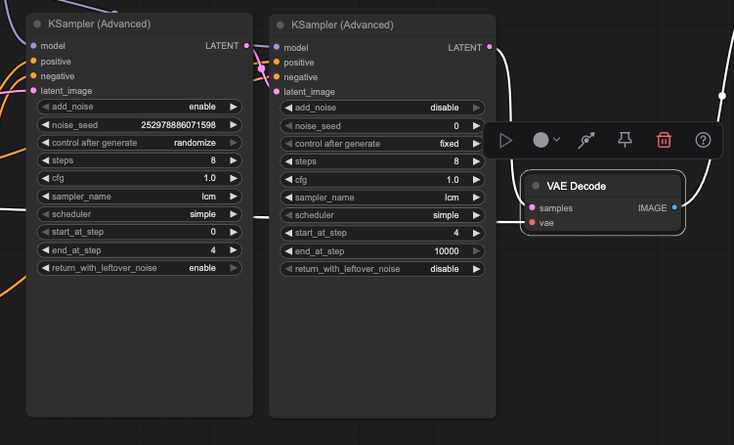
Task: Decrease noise_seed with left arrow on left KSampler
Action: click(x=45, y=125)
